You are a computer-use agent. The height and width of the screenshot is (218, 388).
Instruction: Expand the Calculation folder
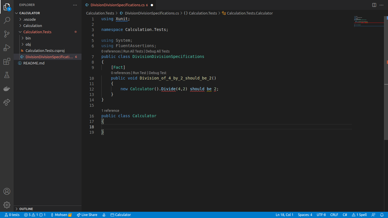pyautogui.click(x=32, y=26)
